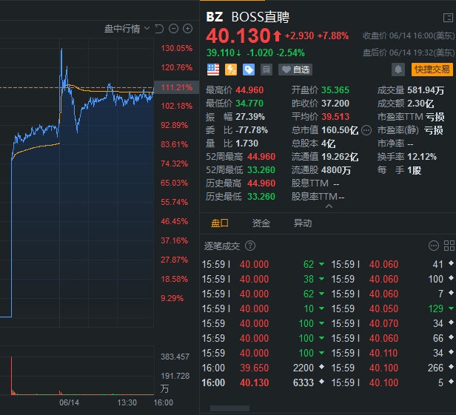Click the 111.21% current price axis label
Screen dimensions: 456x415
point(176,87)
